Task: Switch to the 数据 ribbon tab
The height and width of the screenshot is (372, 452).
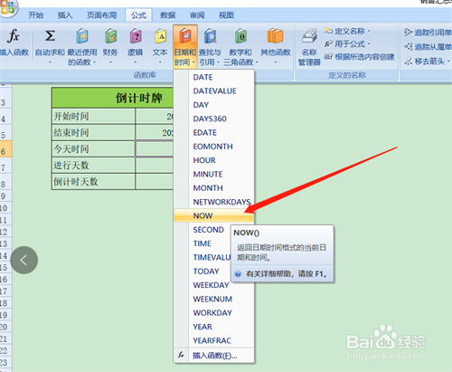Action: click(168, 15)
